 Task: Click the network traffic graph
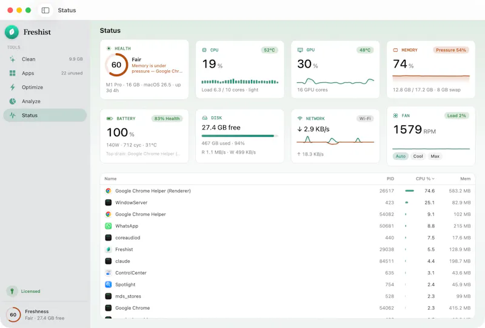[x=335, y=140]
